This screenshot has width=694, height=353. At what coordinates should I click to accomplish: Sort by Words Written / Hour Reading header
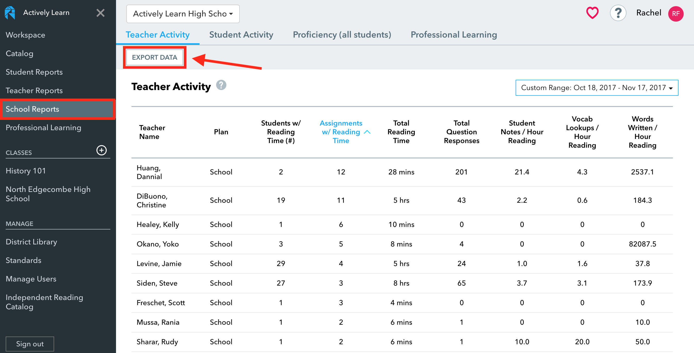point(642,132)
